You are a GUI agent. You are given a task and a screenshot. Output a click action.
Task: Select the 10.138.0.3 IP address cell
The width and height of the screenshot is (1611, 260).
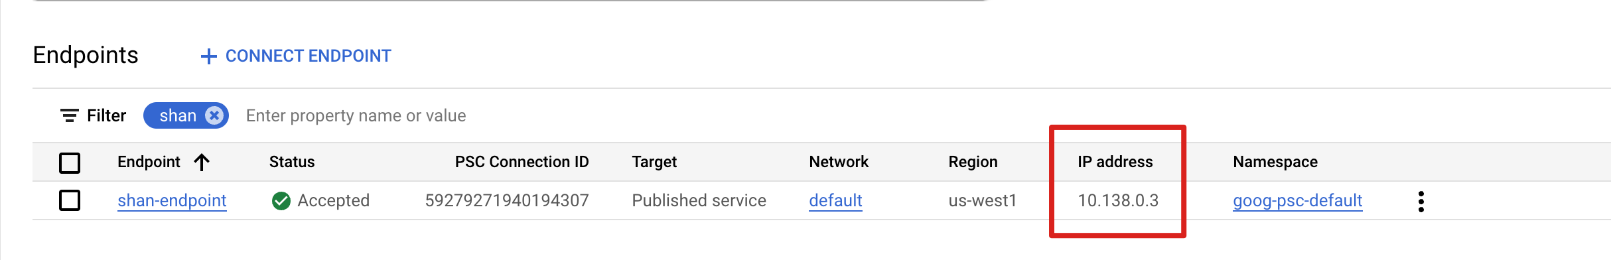click(1118, 200)
